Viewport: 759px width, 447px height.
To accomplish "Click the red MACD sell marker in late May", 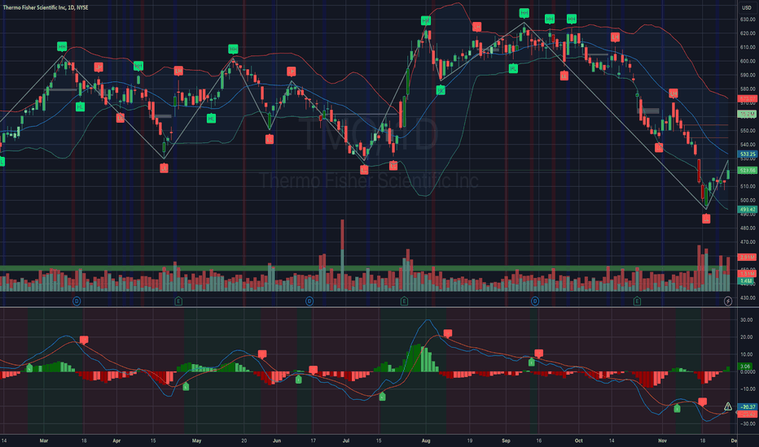I will click(x=262, y=354).
